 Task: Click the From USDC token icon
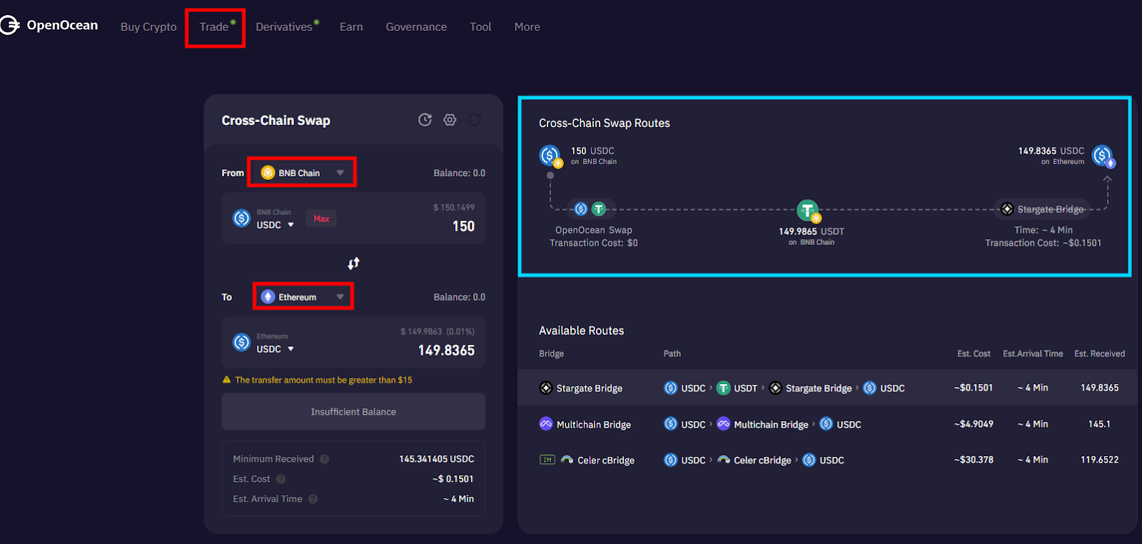click(242, 218)
